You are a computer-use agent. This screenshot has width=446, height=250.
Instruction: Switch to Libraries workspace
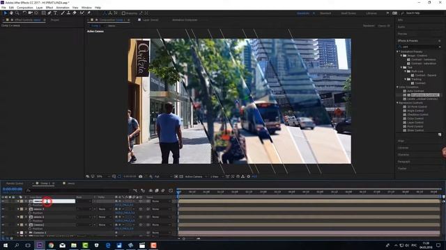pyautogui.click(x=371, y=13)
